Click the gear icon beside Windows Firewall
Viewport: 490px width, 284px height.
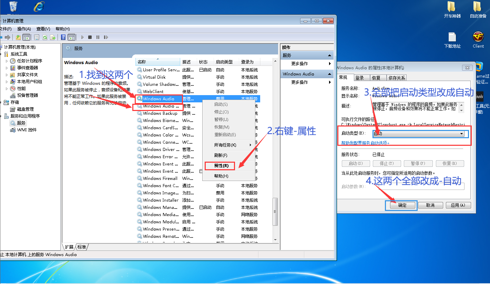(140, 178)
